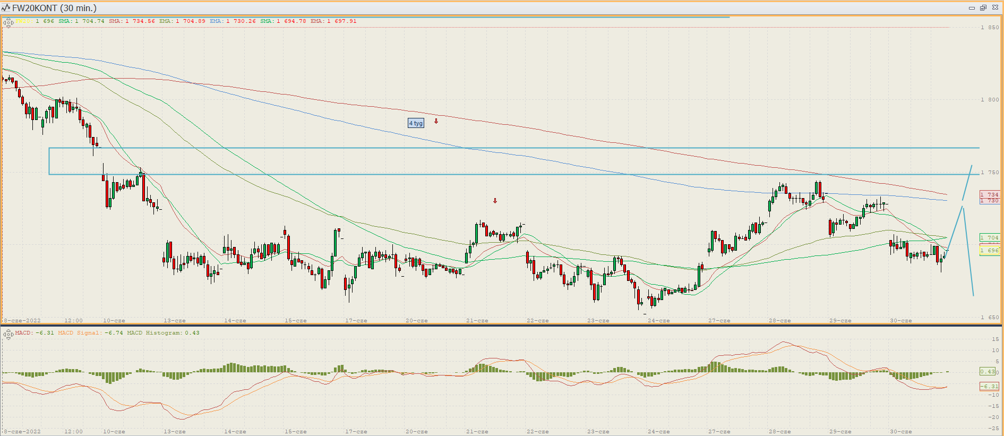The image size is (1004, 436).
Task: Select the red SMA 1 734.56 legend entry
Action: click(x=132, y=21)
